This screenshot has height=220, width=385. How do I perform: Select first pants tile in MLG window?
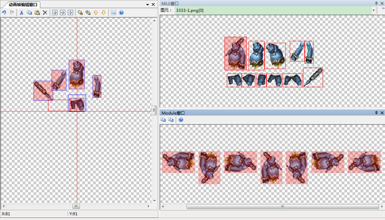point(234,80)
